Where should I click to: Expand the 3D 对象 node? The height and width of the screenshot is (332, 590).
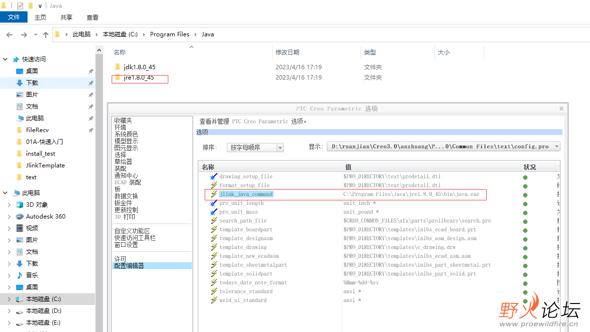tap(9, 205)
